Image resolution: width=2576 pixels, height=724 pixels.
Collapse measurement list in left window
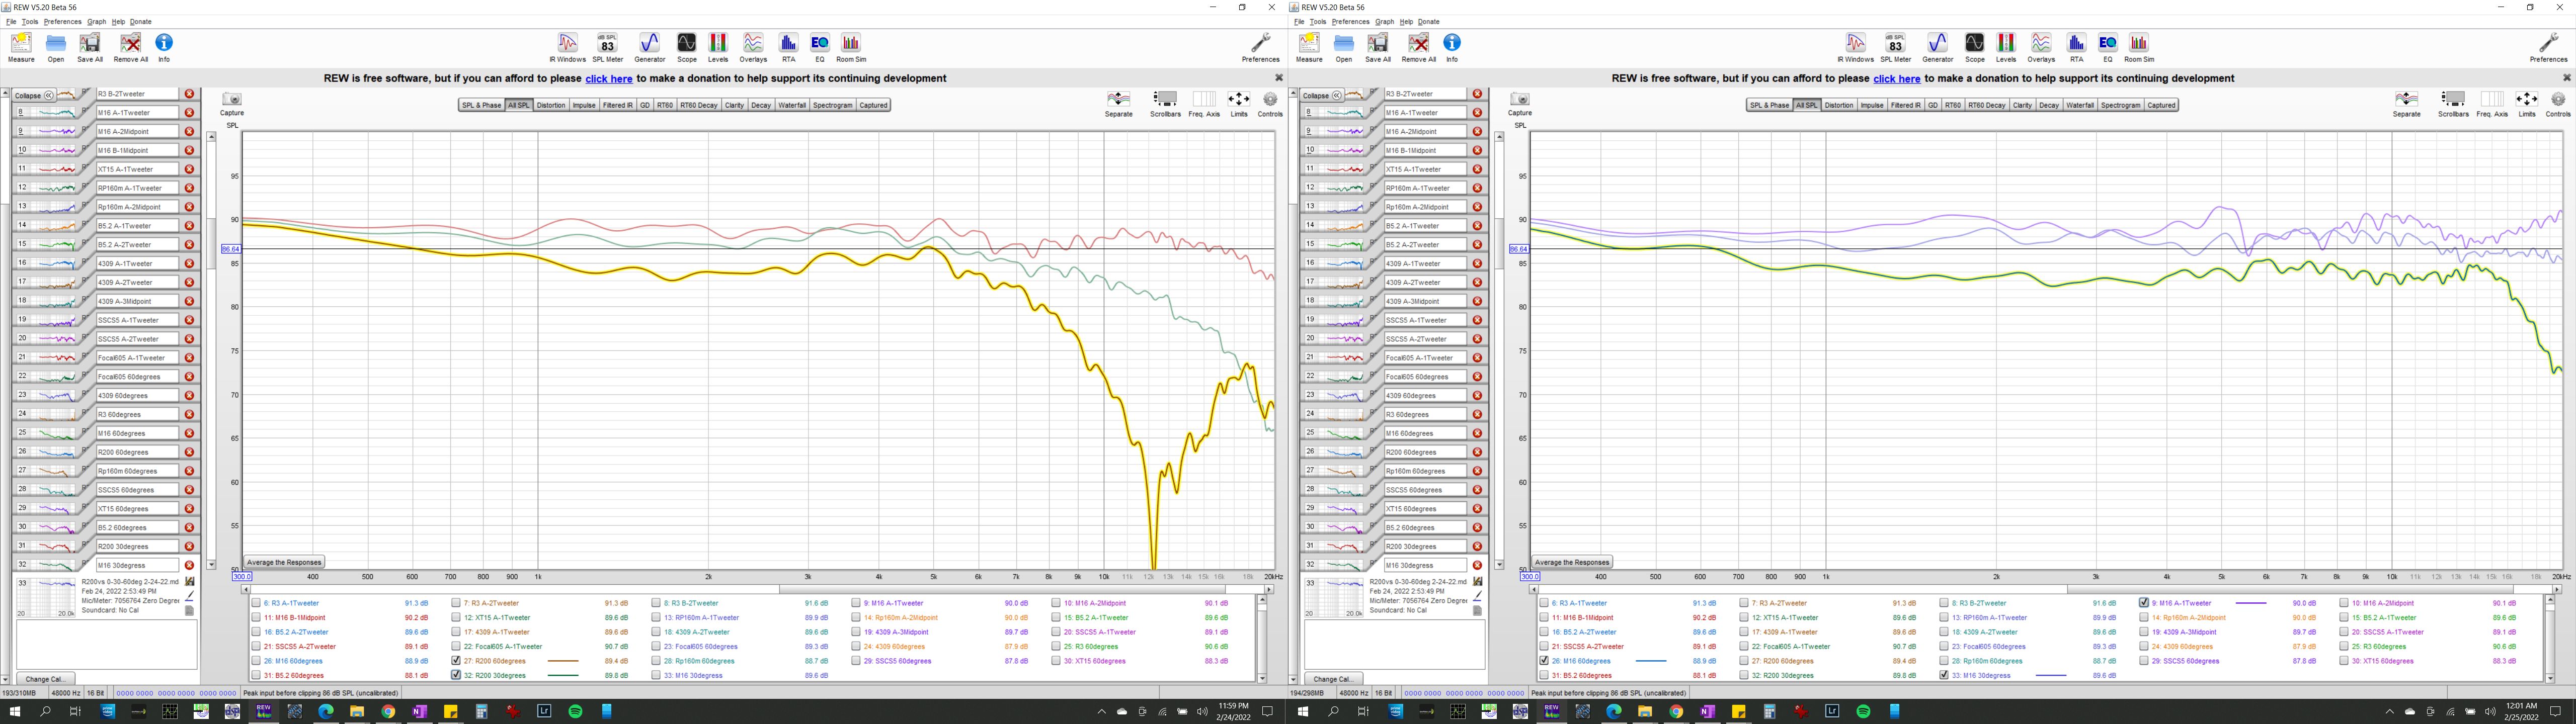34,95
